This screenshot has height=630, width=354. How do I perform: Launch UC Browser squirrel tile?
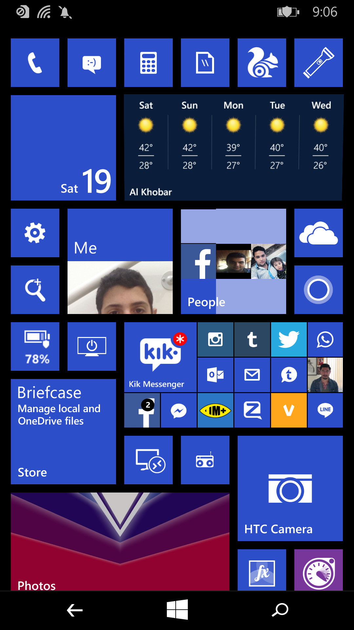(262, 63)
